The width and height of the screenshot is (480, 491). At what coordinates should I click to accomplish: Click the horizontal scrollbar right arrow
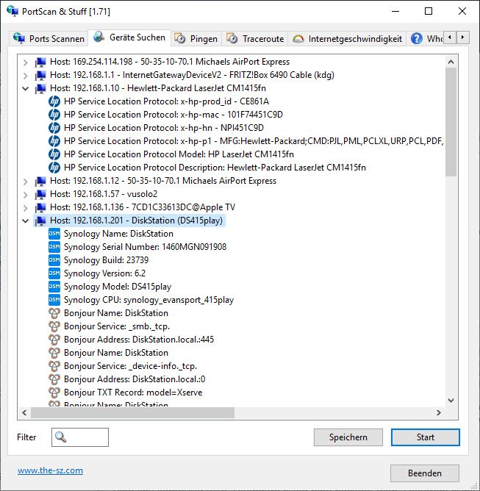tap(439, 412)
